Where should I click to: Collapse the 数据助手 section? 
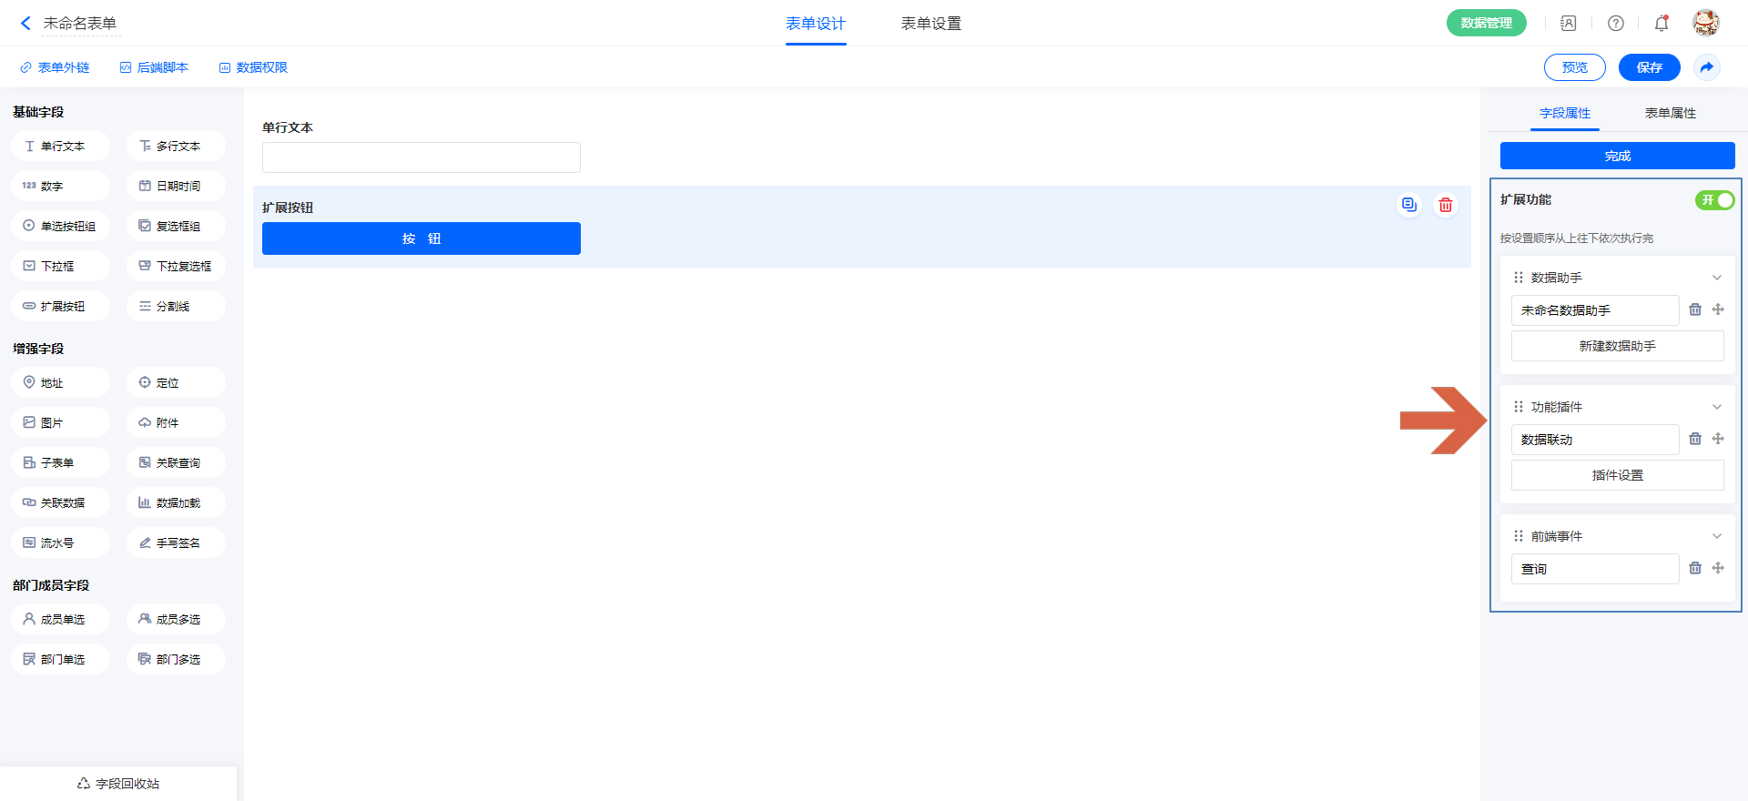pos(1717,278)
